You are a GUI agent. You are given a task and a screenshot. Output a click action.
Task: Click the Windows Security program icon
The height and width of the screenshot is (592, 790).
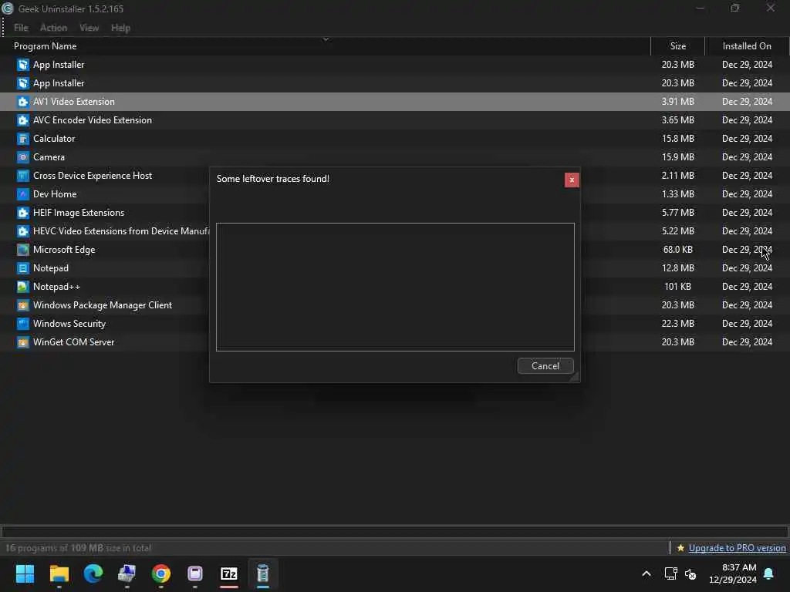(22, 324)
